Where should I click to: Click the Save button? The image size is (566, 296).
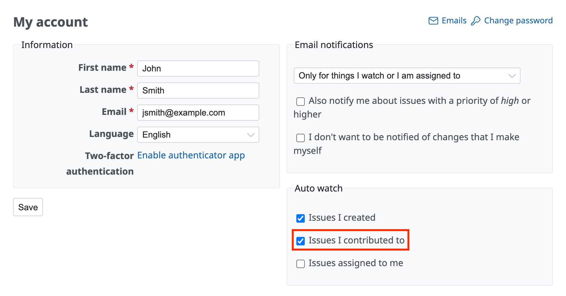(x=28, y=207)
